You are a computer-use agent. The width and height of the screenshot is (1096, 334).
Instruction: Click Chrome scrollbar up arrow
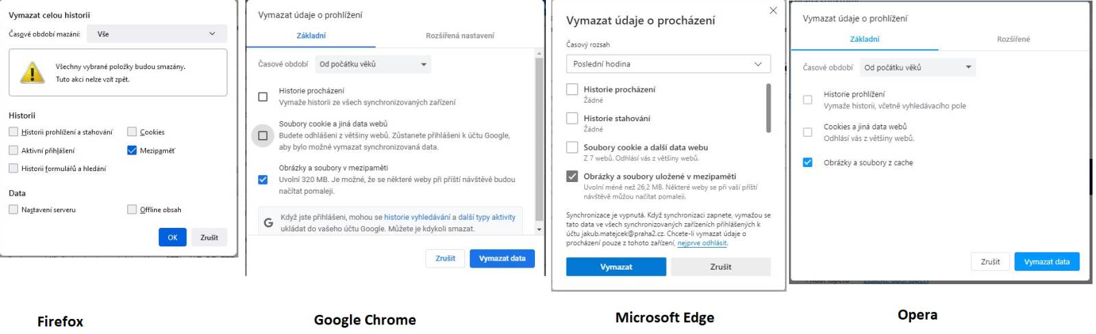coord(539,53)
